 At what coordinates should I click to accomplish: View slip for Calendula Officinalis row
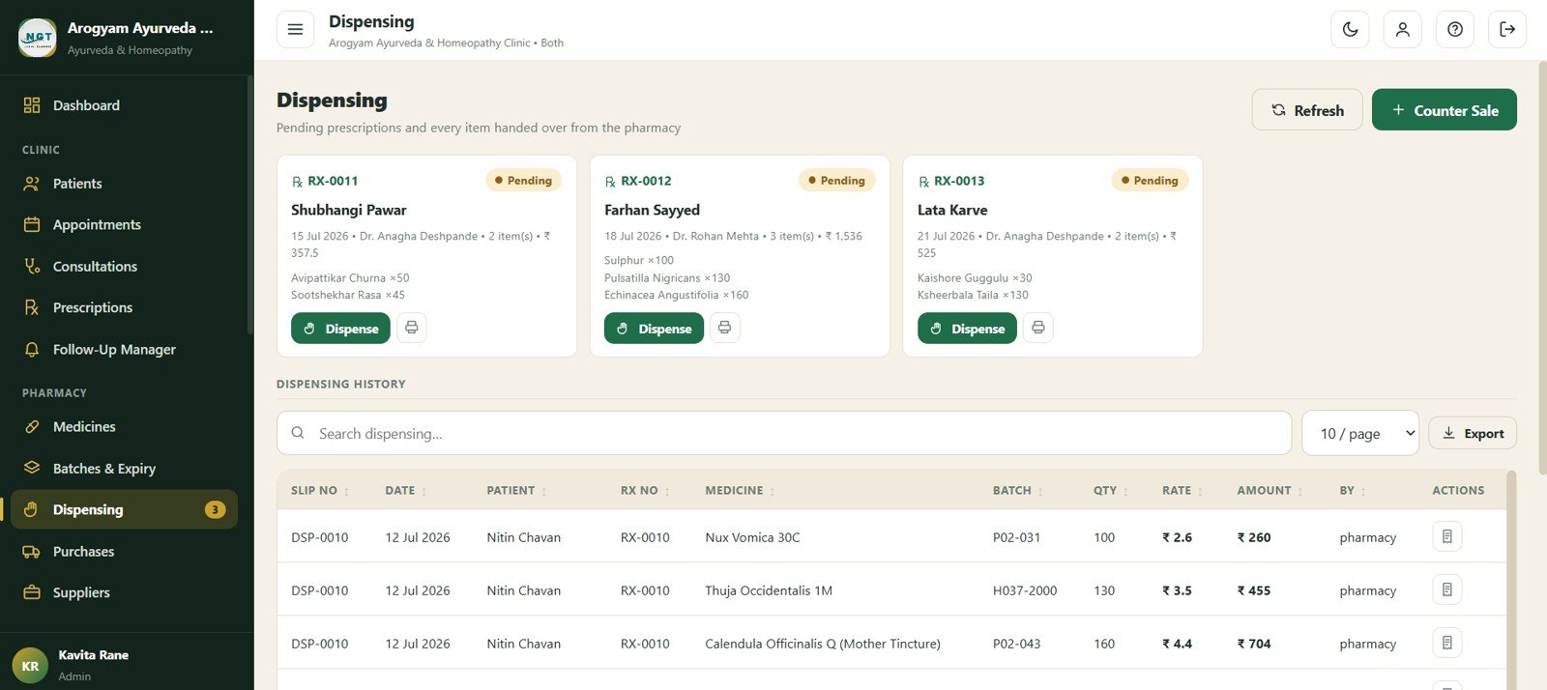[1446, 643]
